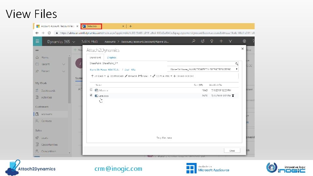The height and width of the screenshot is (176, 313).
Task: Click the Download button
Action: 115,76
